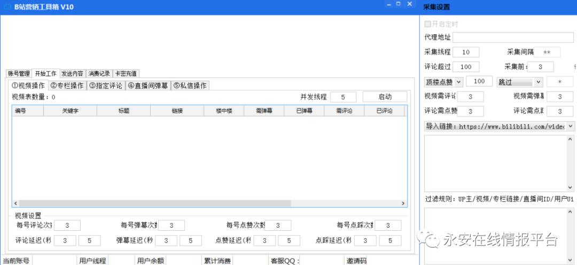Image resolution: width=577 pixels, height=265 pixels.
Task: Maximize the B站营销工具箱 window
Action: point(399,4)
